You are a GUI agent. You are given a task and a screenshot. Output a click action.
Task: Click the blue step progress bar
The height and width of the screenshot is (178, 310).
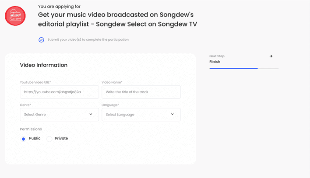(x=234, y=68)
